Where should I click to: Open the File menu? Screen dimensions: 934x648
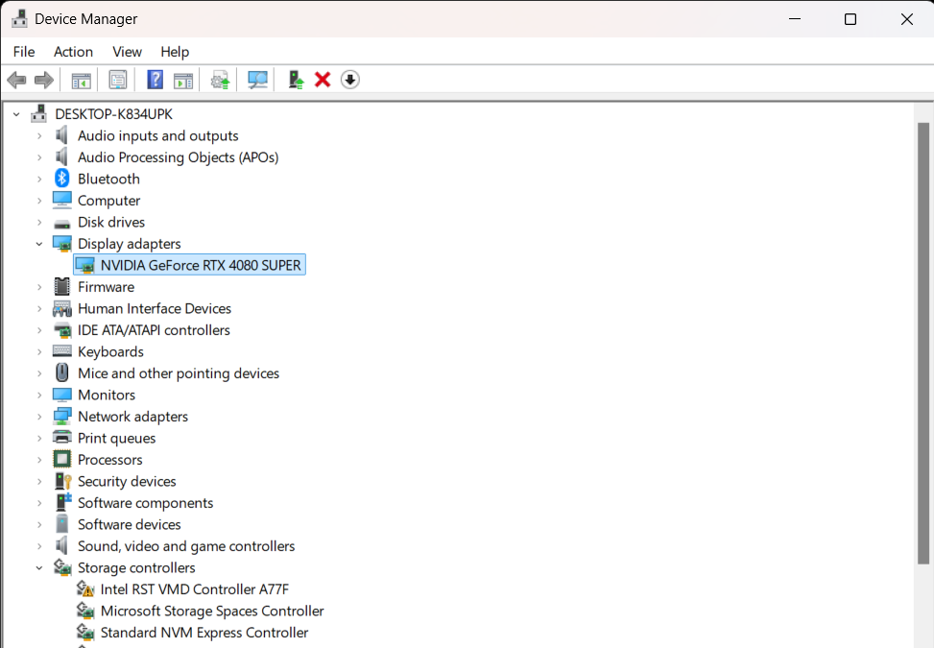pyautogui.click(x=24, y=52)
